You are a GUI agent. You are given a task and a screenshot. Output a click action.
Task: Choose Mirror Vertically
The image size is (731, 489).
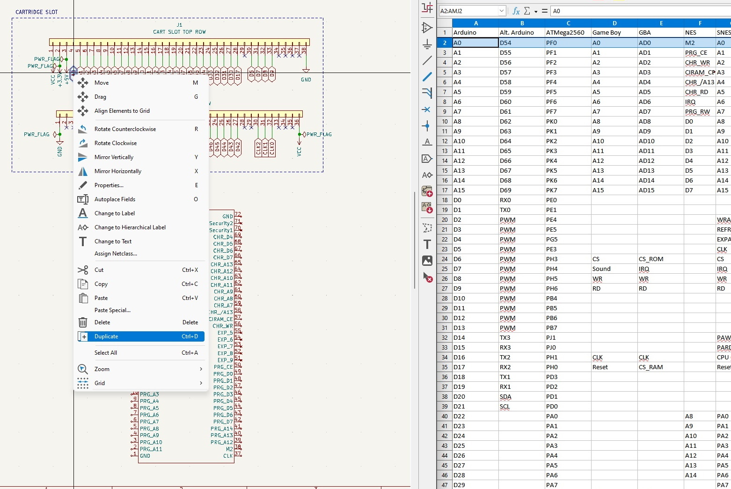141,157
